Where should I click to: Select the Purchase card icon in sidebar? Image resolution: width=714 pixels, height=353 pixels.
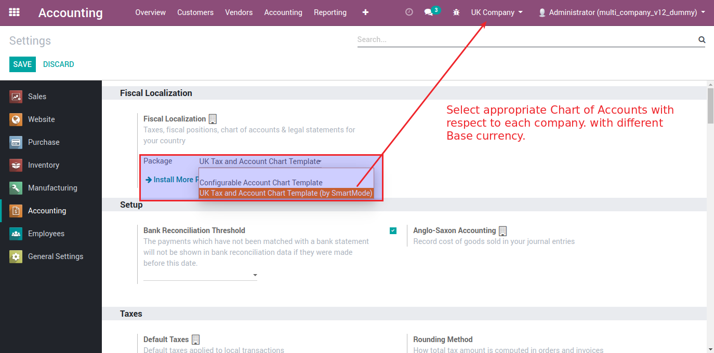click(16, 142)
